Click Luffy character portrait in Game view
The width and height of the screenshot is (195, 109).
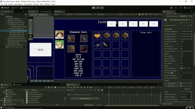click(x=59, y=35)
